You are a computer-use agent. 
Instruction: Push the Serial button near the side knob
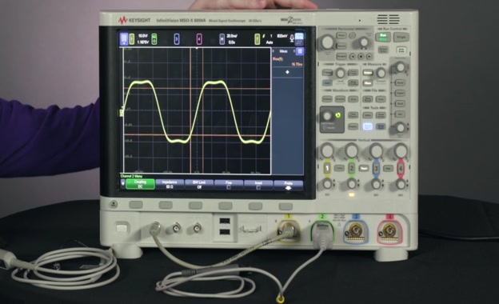400,82
